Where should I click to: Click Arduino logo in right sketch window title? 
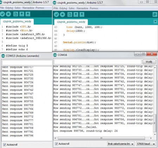[x=54, y=2]
